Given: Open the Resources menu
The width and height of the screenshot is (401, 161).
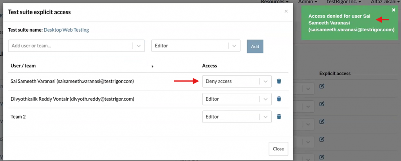Looking at the screenshot, I should click(274, 2).
